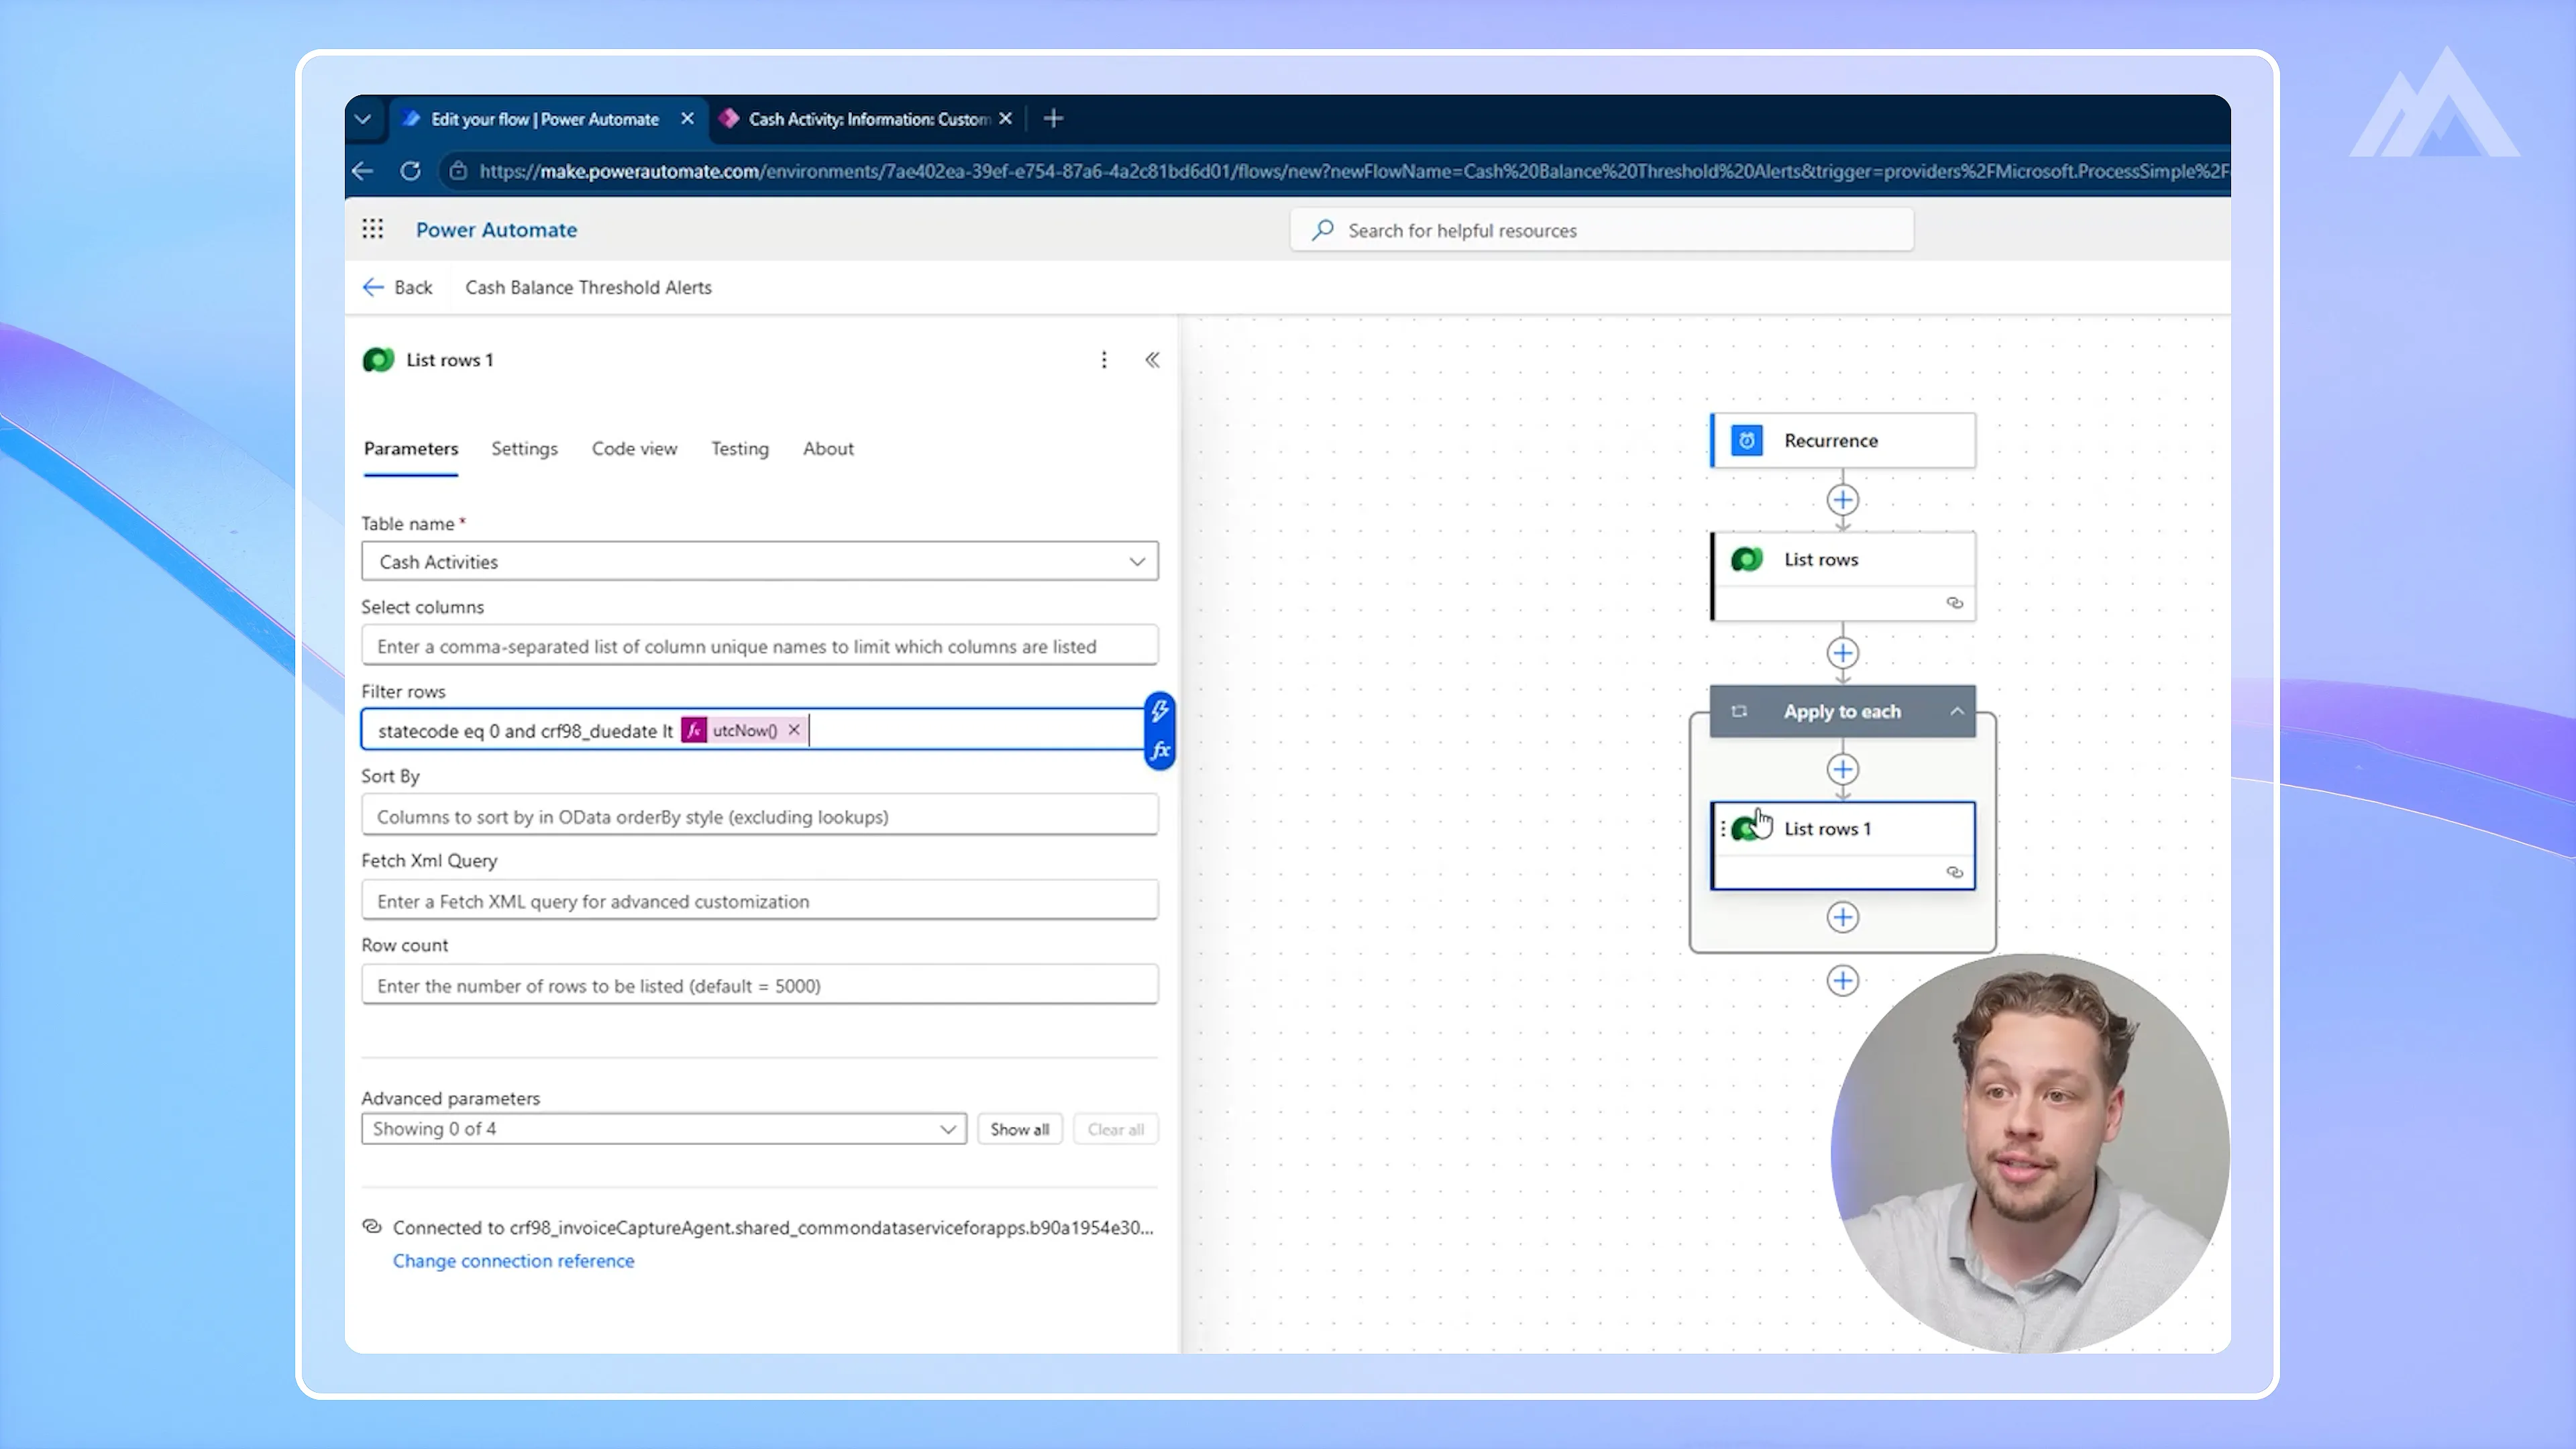Click the Show all button
This screenshot has width=2576, height=1449.
click(x=1019, y=1129)
